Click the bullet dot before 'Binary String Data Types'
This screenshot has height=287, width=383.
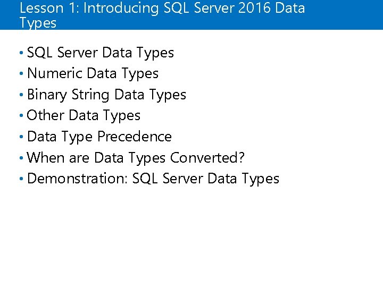pyautogui.click(x=21, y=95)
